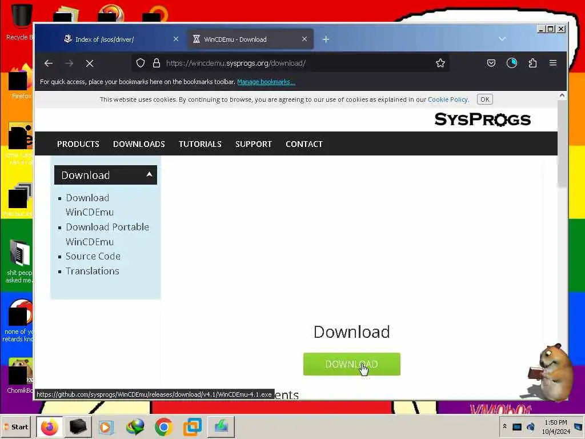Viewport: 585px width, 439px height.
Task: Open the SUPPORT menu
Action: [253, 144]
